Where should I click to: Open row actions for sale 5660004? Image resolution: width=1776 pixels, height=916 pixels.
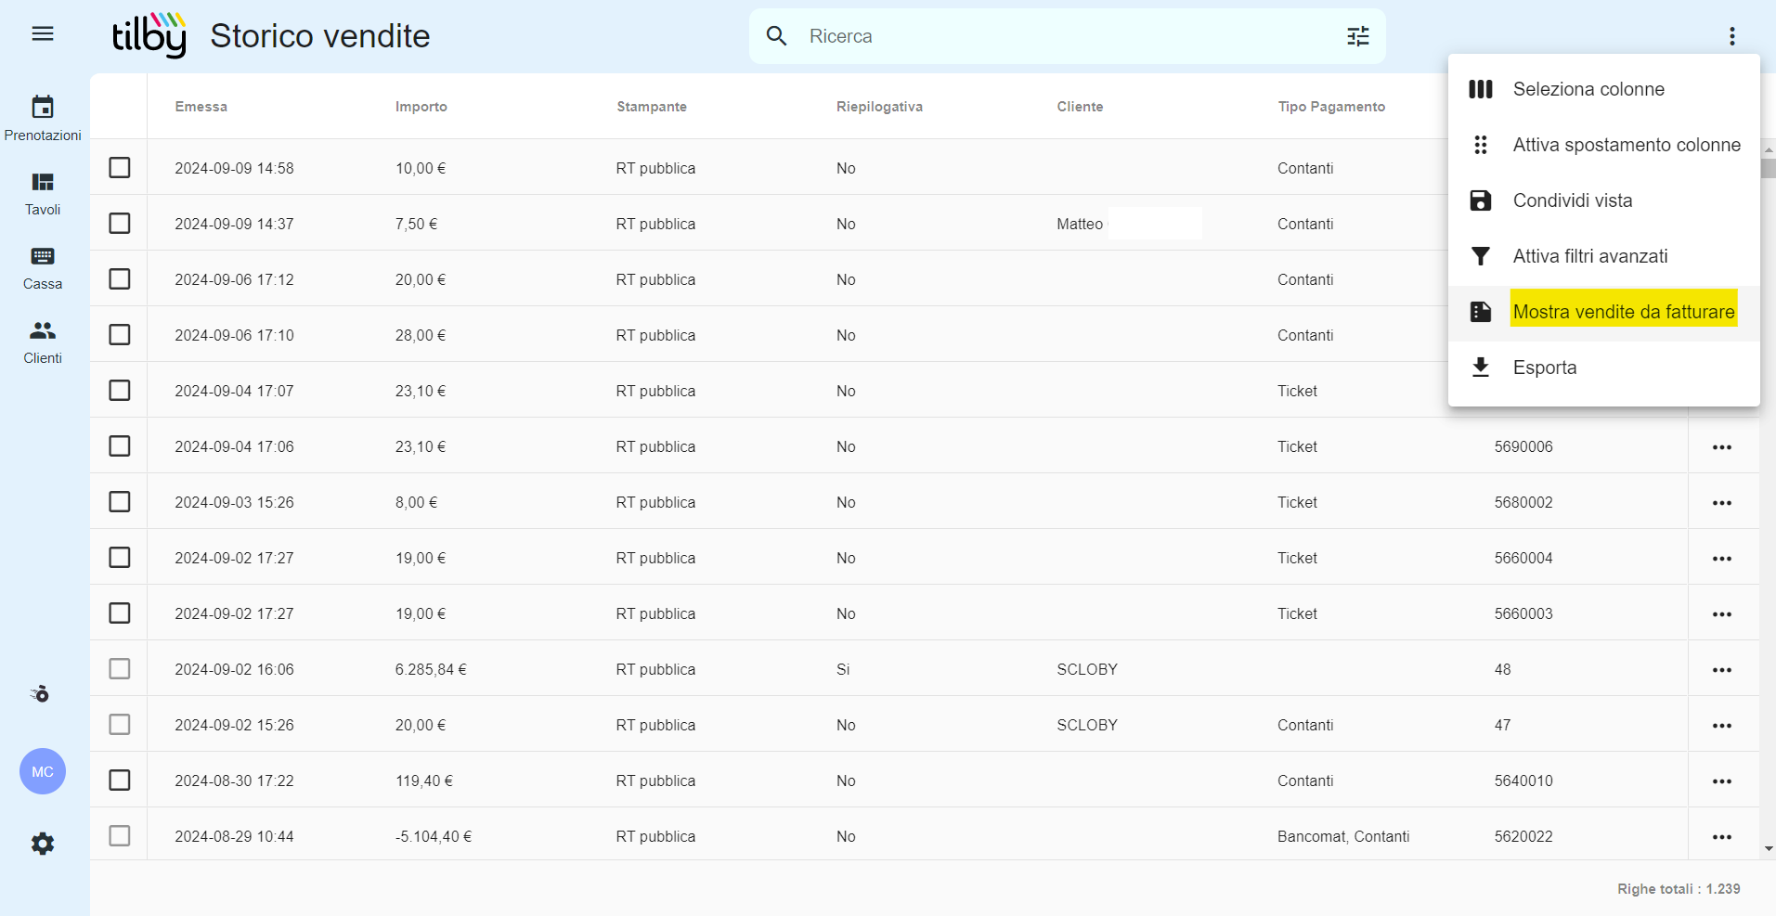coord(1722,559)
